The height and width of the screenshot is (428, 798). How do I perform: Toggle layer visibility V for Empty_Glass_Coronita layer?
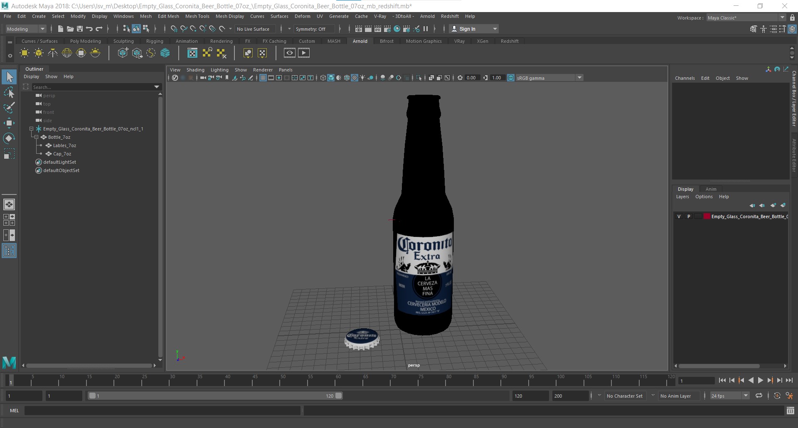(x=679, y=216)
